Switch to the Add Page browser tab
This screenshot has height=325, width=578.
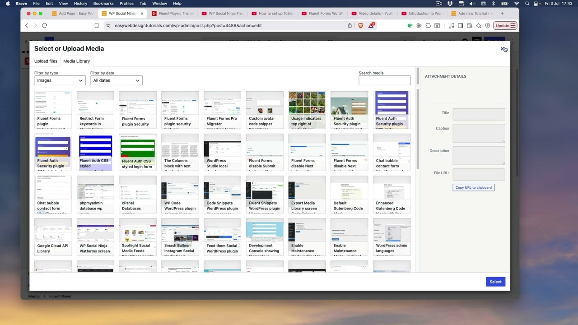[73, 14]
